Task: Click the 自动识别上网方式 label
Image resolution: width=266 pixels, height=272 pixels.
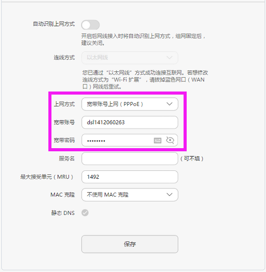Action: point(54,24)
